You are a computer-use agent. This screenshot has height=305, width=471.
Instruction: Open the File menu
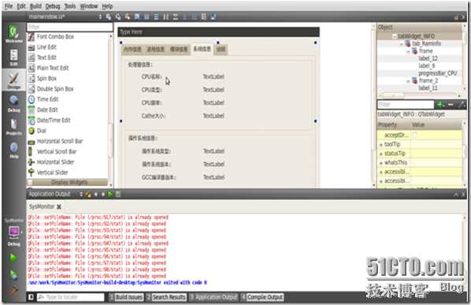click(x=9, y=6)
